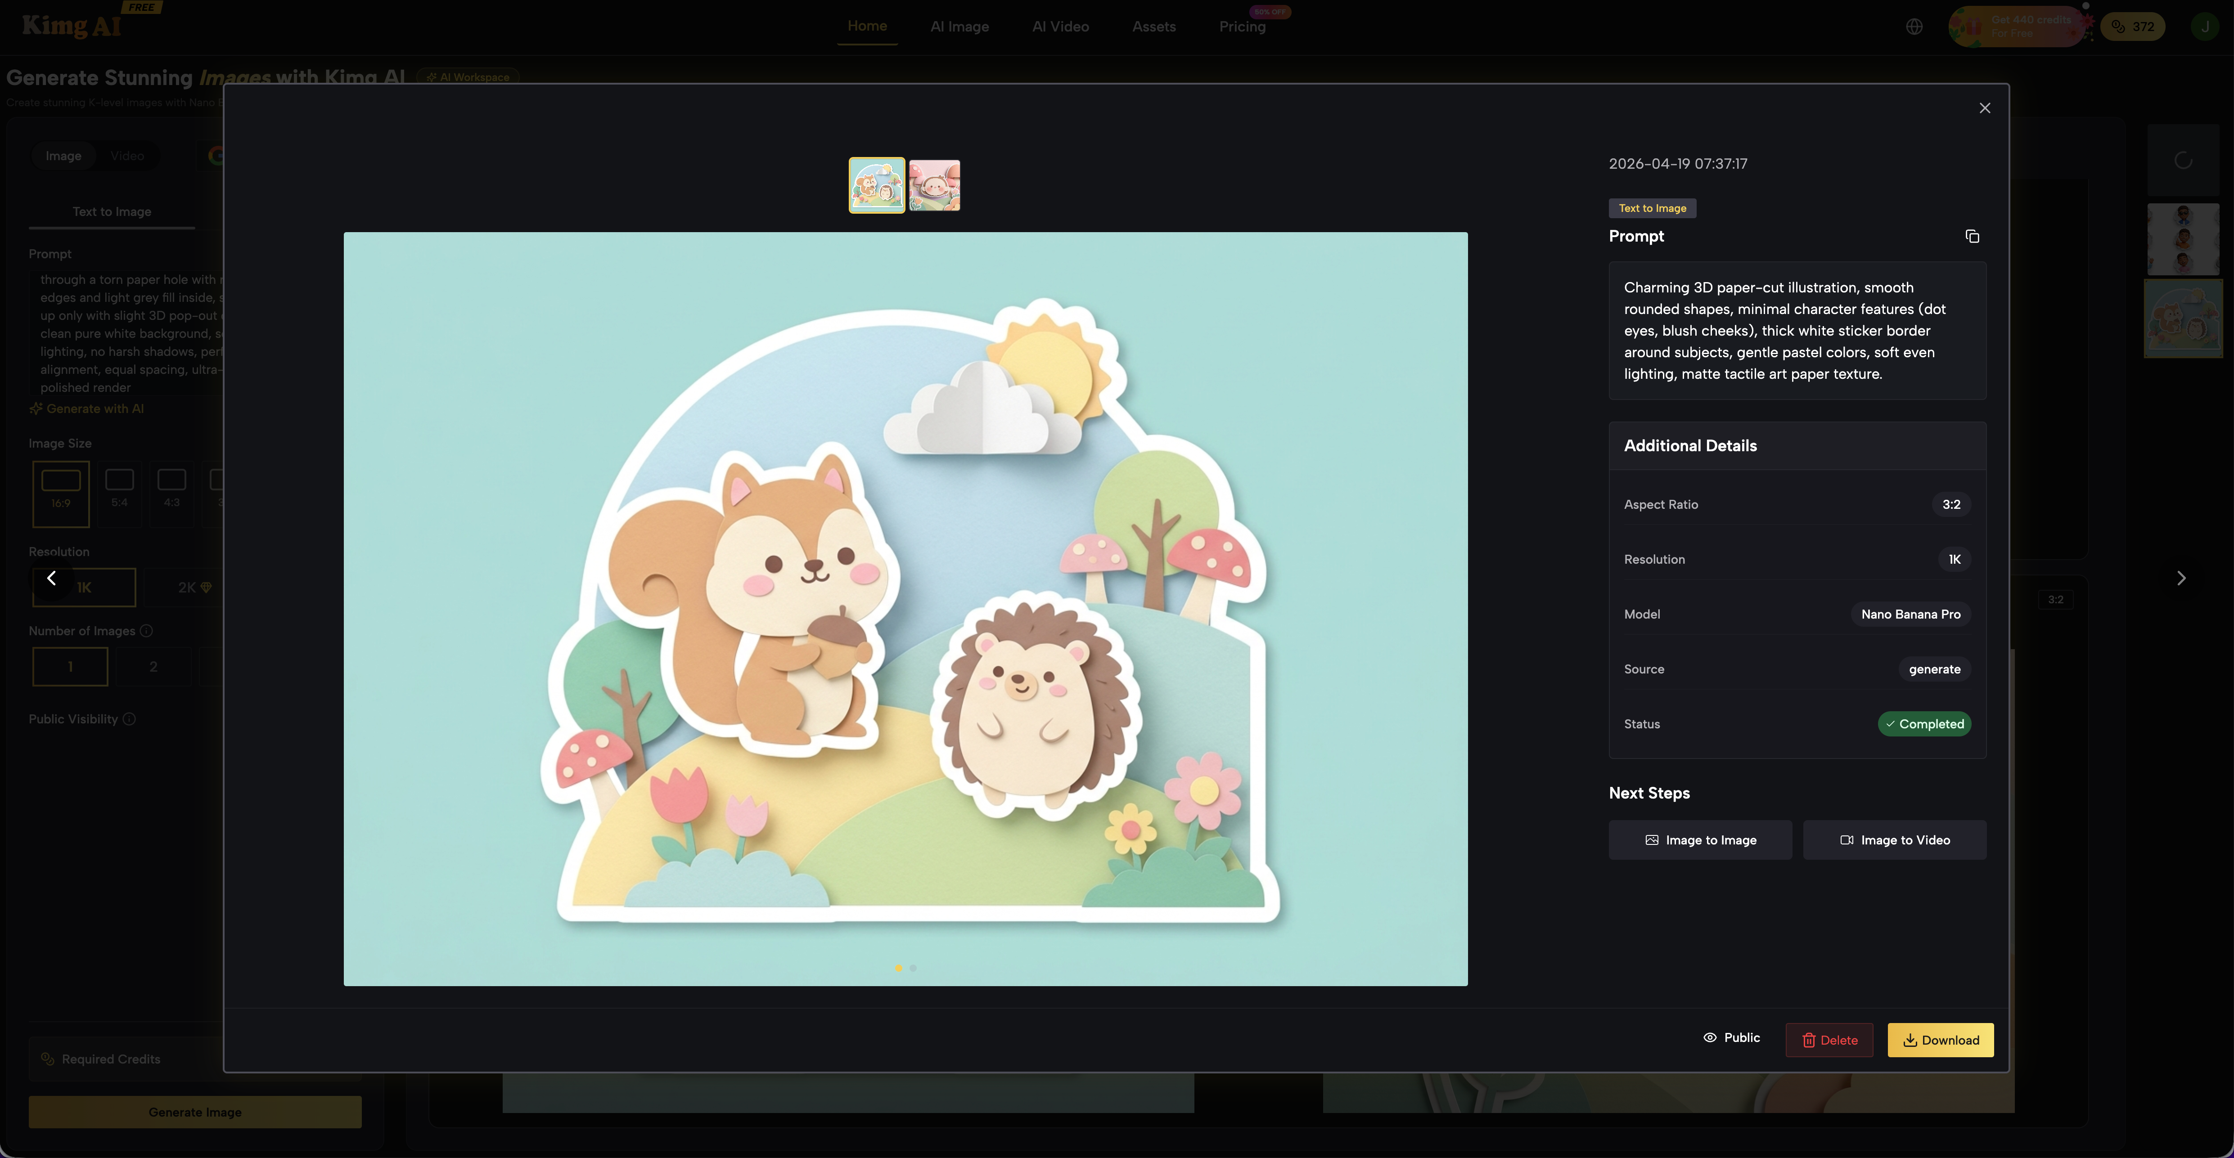The height and width of the screenshot is (1158, 2234).
Task: Open the globe language selector
Action: point(1915,26)
